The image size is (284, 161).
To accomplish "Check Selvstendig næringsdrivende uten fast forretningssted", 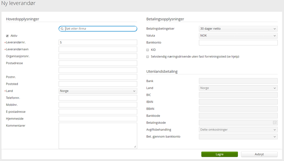I will click(x=148, y=57).
